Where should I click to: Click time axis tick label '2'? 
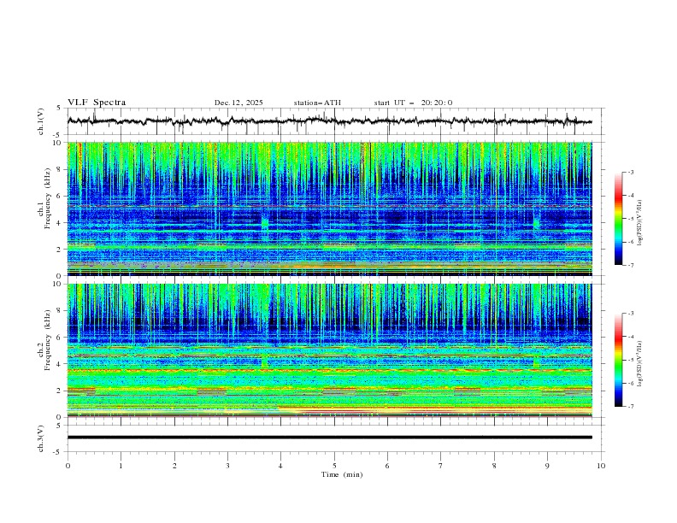pyautogui.click(x=174, y=466)
